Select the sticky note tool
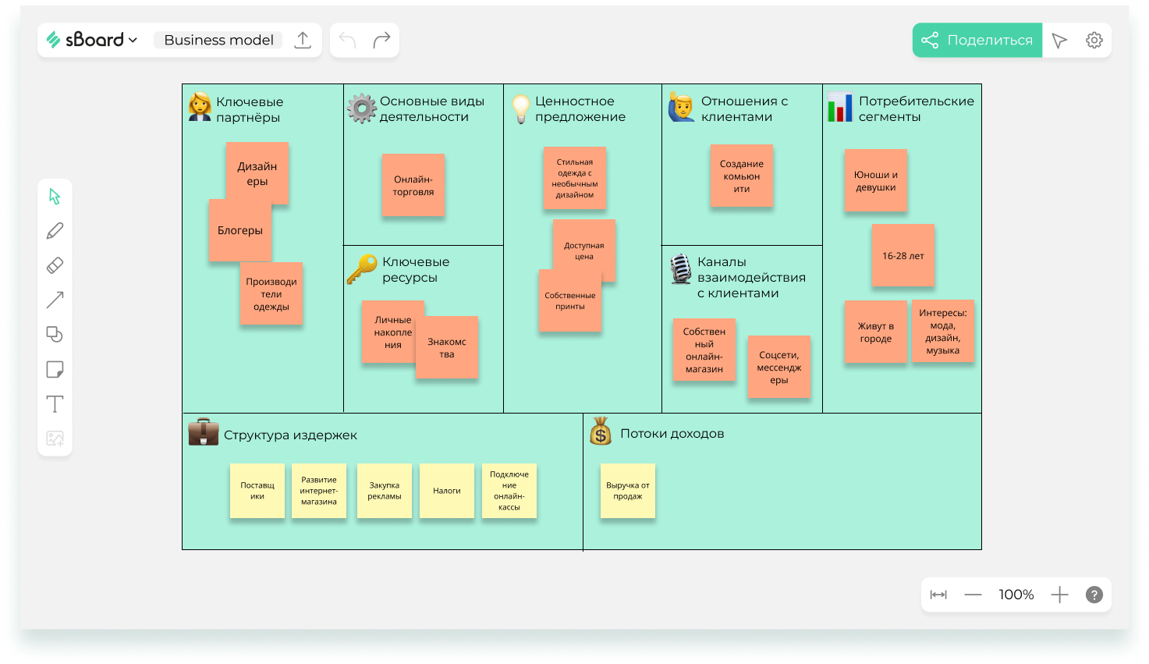 tap(55, 369)
